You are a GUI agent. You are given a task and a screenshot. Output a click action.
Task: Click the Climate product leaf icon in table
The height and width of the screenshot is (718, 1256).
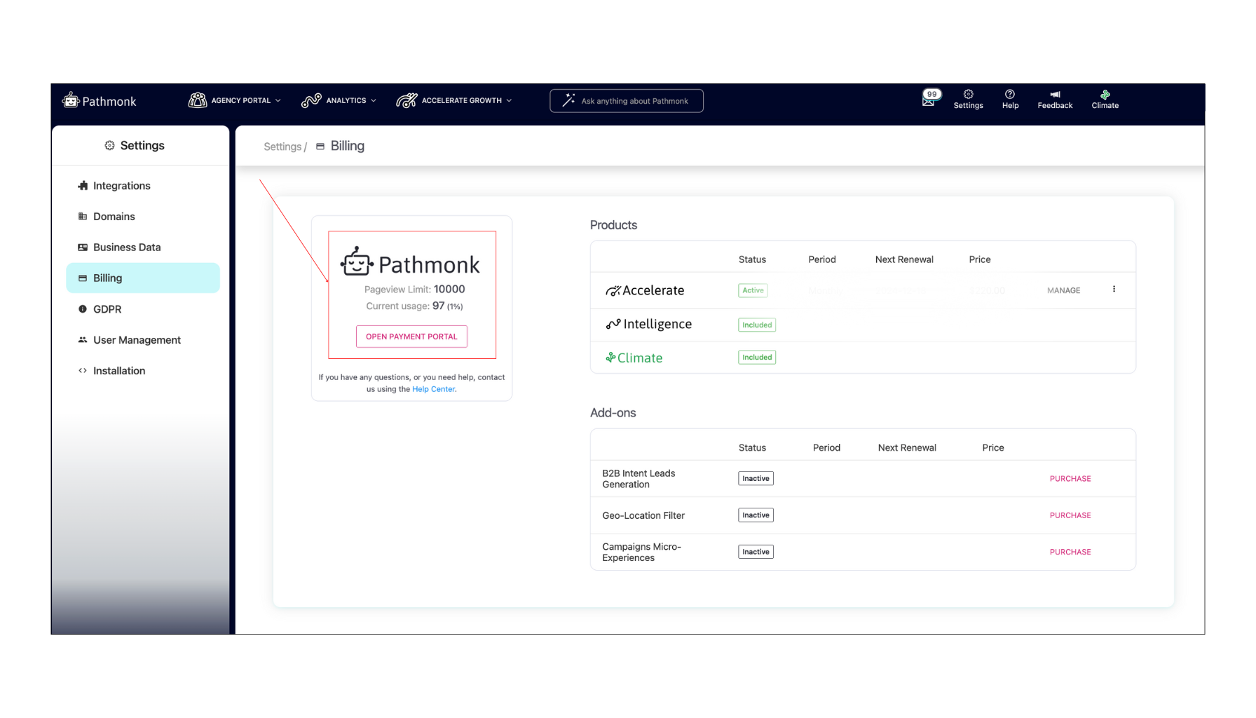[610, 357]
